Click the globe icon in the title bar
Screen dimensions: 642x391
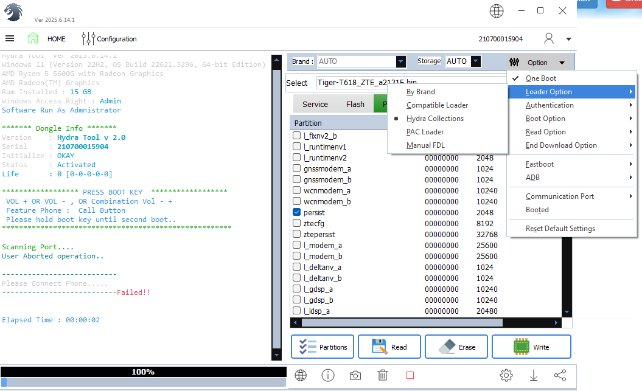pos(497,11)
